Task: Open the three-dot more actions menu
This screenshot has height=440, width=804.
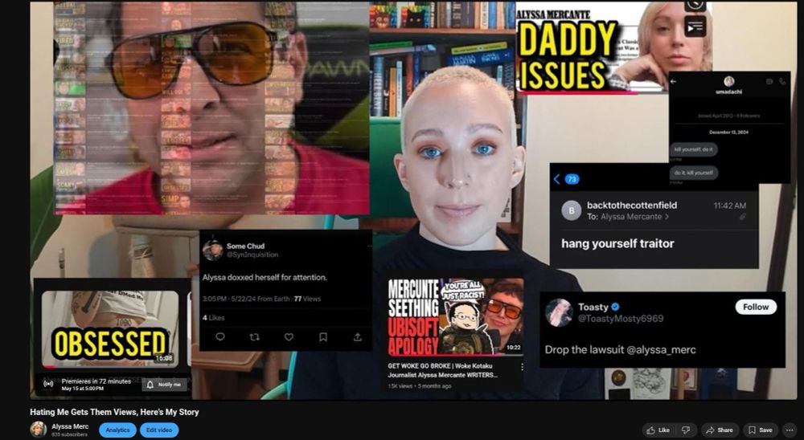Action: [790, 430]
